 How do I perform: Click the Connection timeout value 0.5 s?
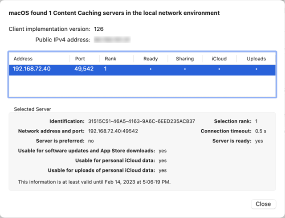point(261,131)
